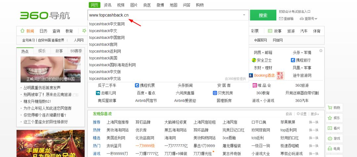Open the braces photo news thumbnail
This screenshot has height=157, width=357.
(51, 69)
